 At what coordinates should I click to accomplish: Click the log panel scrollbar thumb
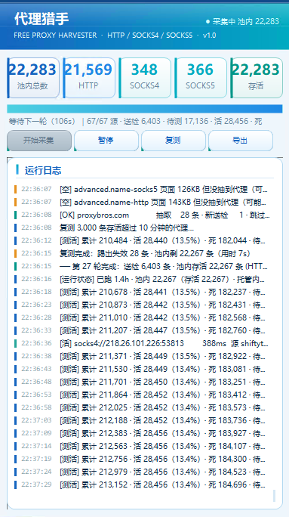tap(274, 496)
